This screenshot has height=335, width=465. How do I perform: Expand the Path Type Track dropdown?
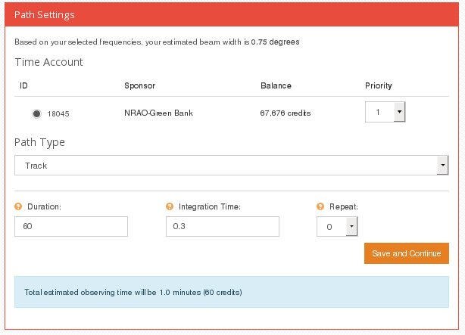coord(231,166)
